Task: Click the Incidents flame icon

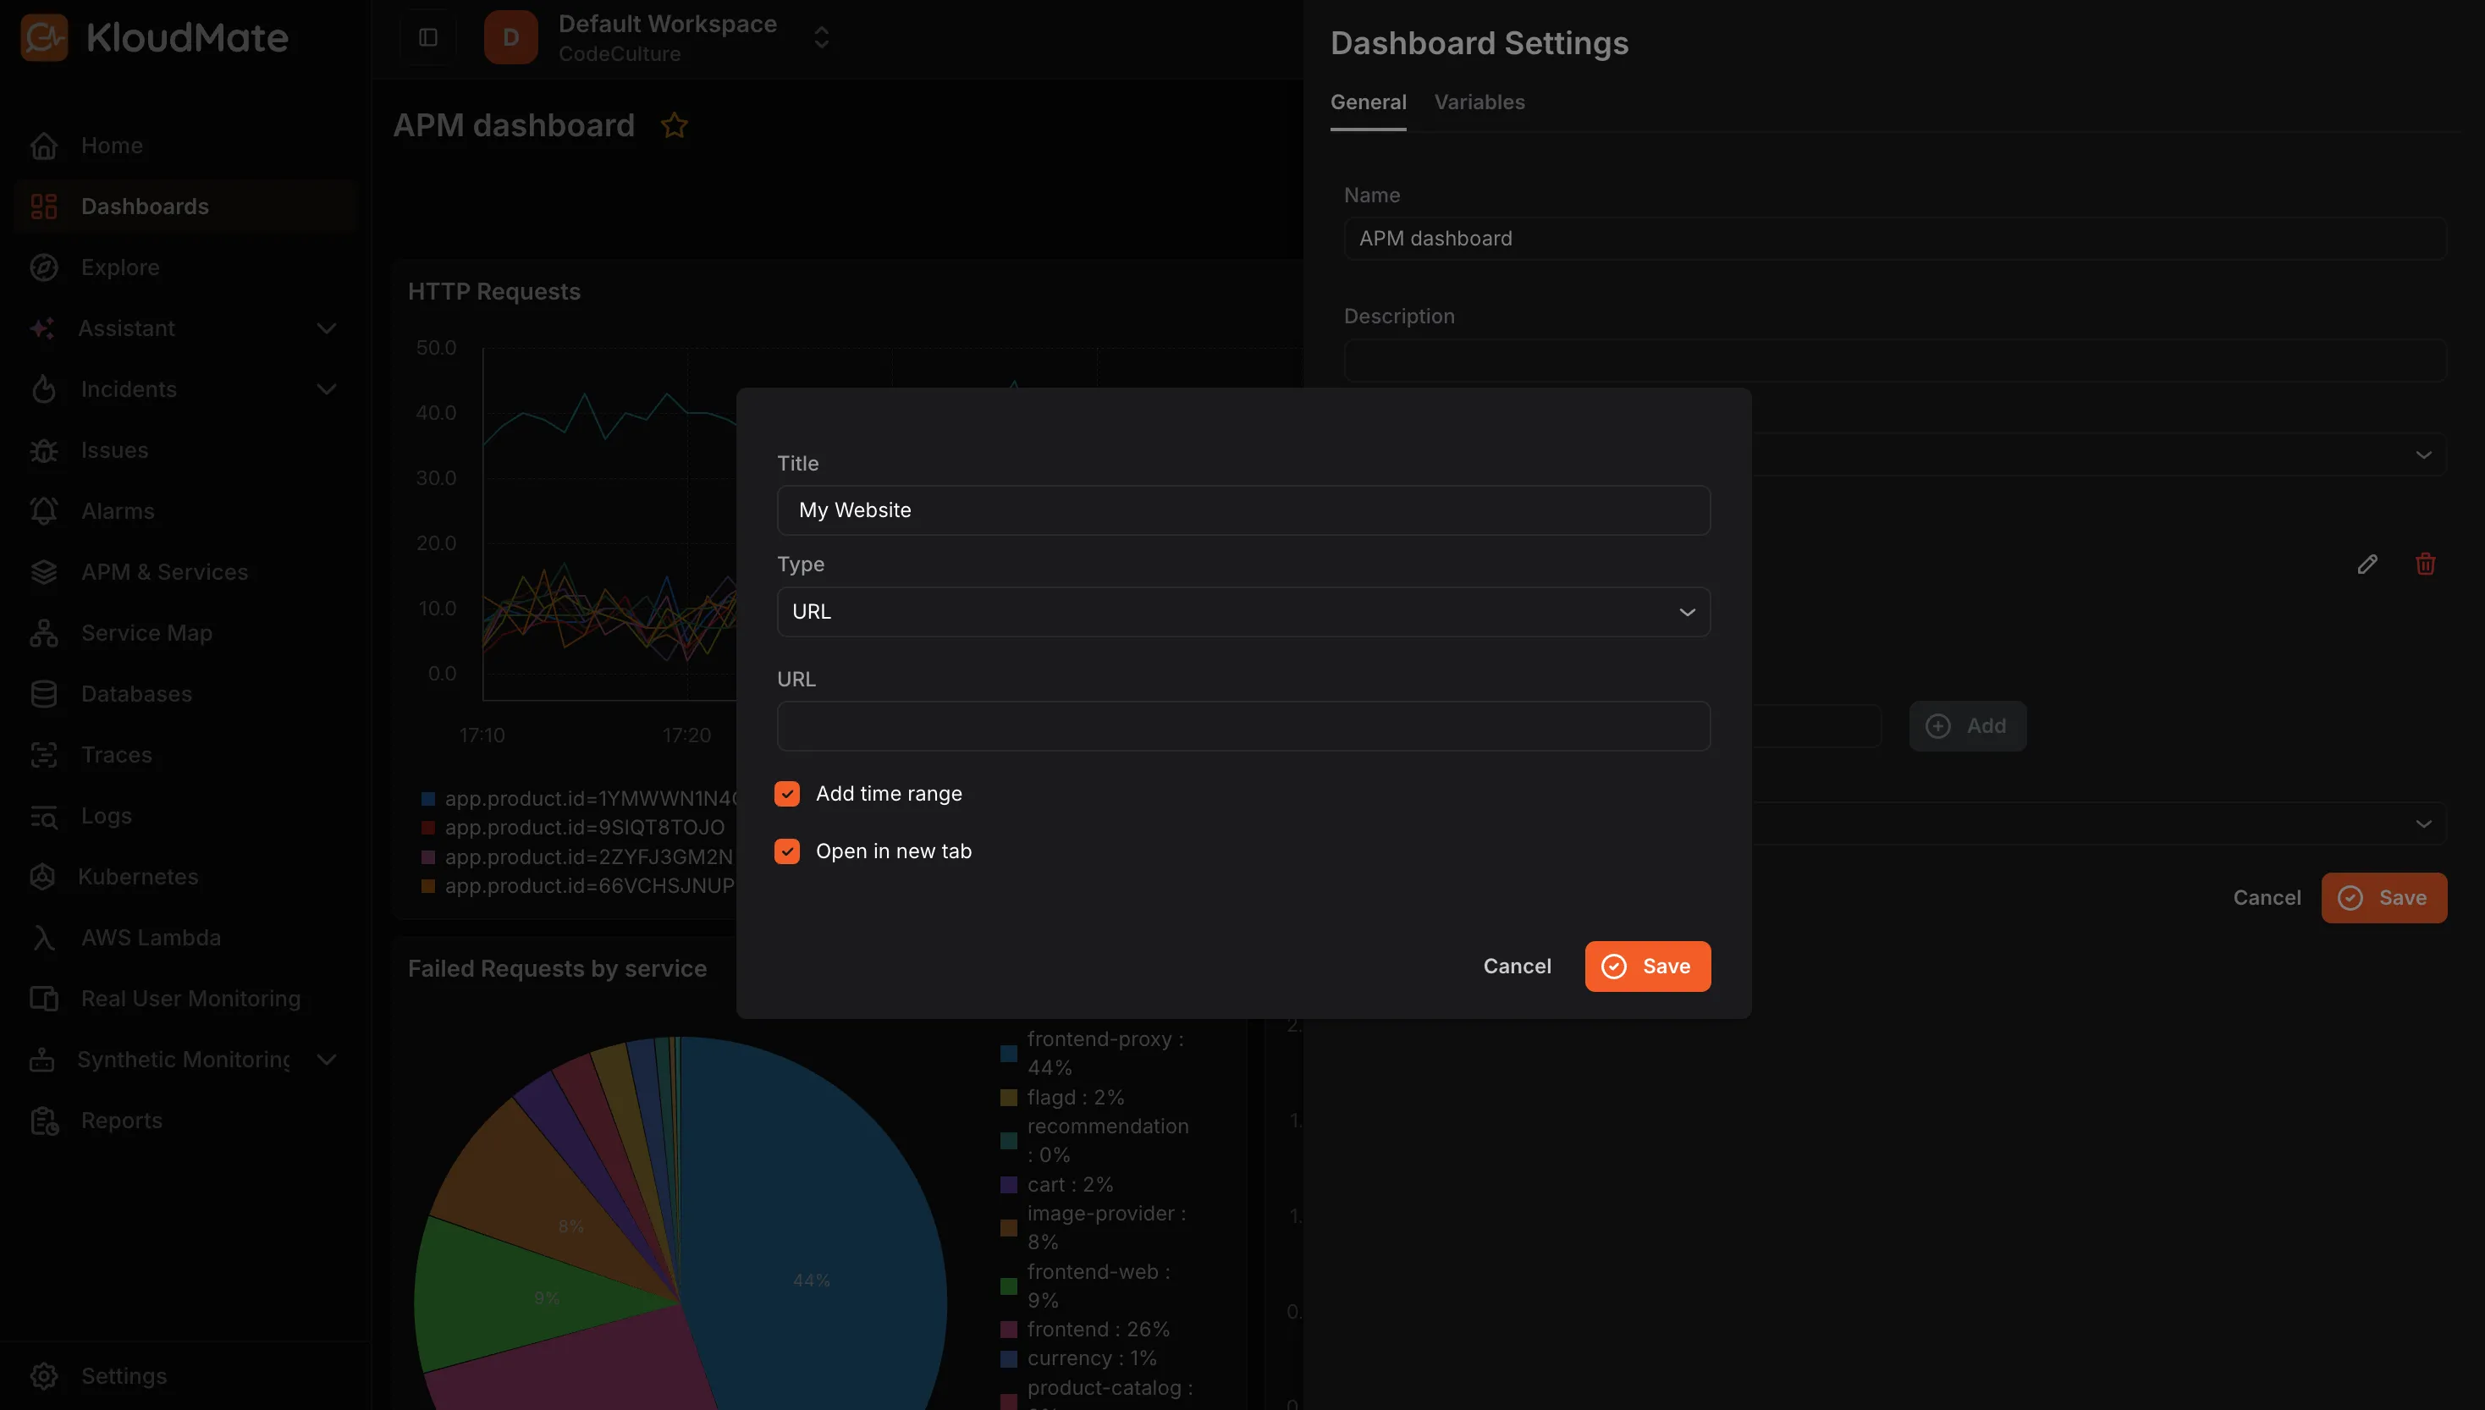Action: coord(43,389)
